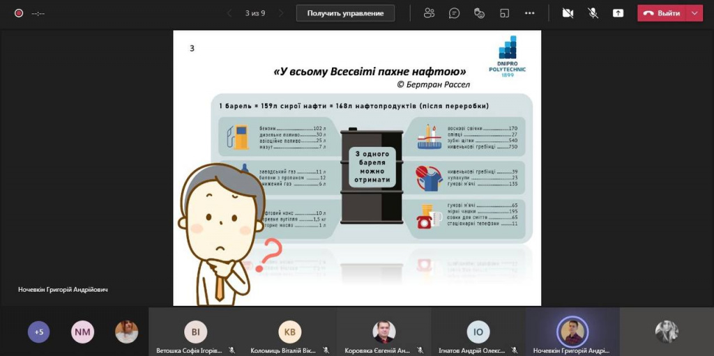Screen dimensions: 714x356
Task: Select the Коровяка Євгеній participant tile
Action: [x=384, y=332]
